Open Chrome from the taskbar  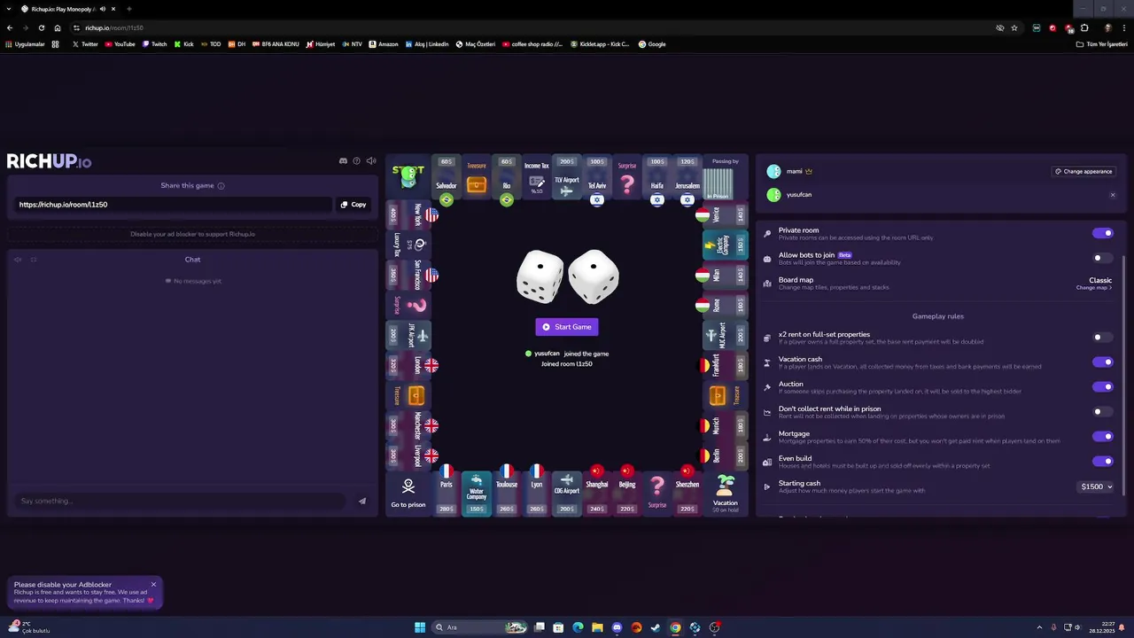[x=675, y=627]
